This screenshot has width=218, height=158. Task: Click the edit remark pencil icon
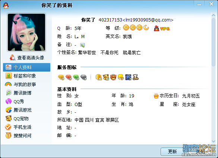82,45
